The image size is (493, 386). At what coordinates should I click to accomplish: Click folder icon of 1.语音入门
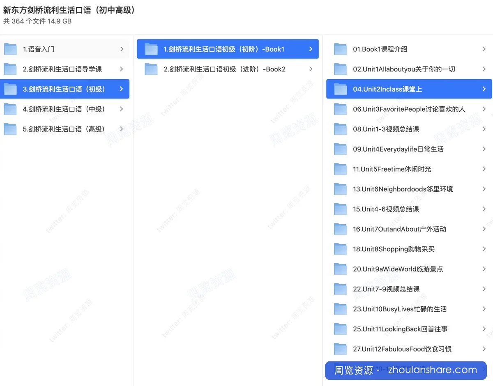point(10,49)
